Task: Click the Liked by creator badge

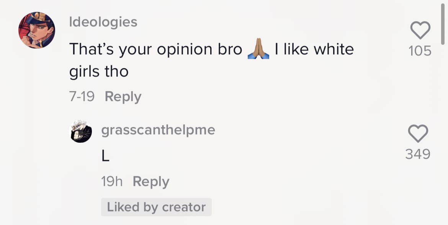Action: click(x=156, y=207)
